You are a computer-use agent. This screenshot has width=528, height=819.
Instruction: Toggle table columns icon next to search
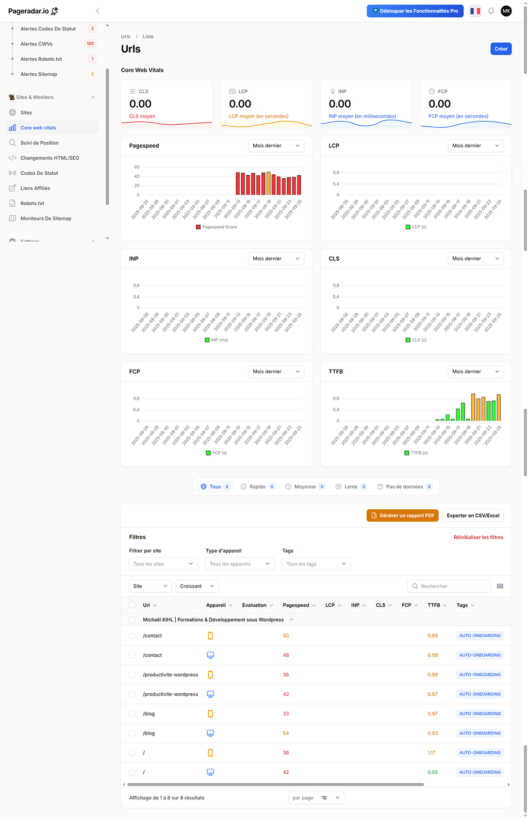click(x=500, y=586)
